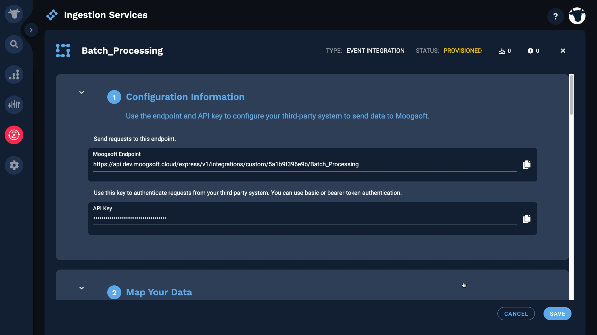The width and height of the screenshot is (597, 335).
Task: Copy the Moogsoft Endpoint URL
Action: tap(527, 165)
